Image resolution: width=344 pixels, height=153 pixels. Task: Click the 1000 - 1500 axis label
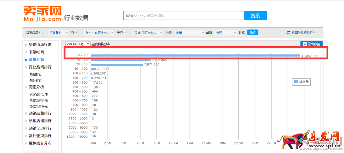[x=78, y=114]
